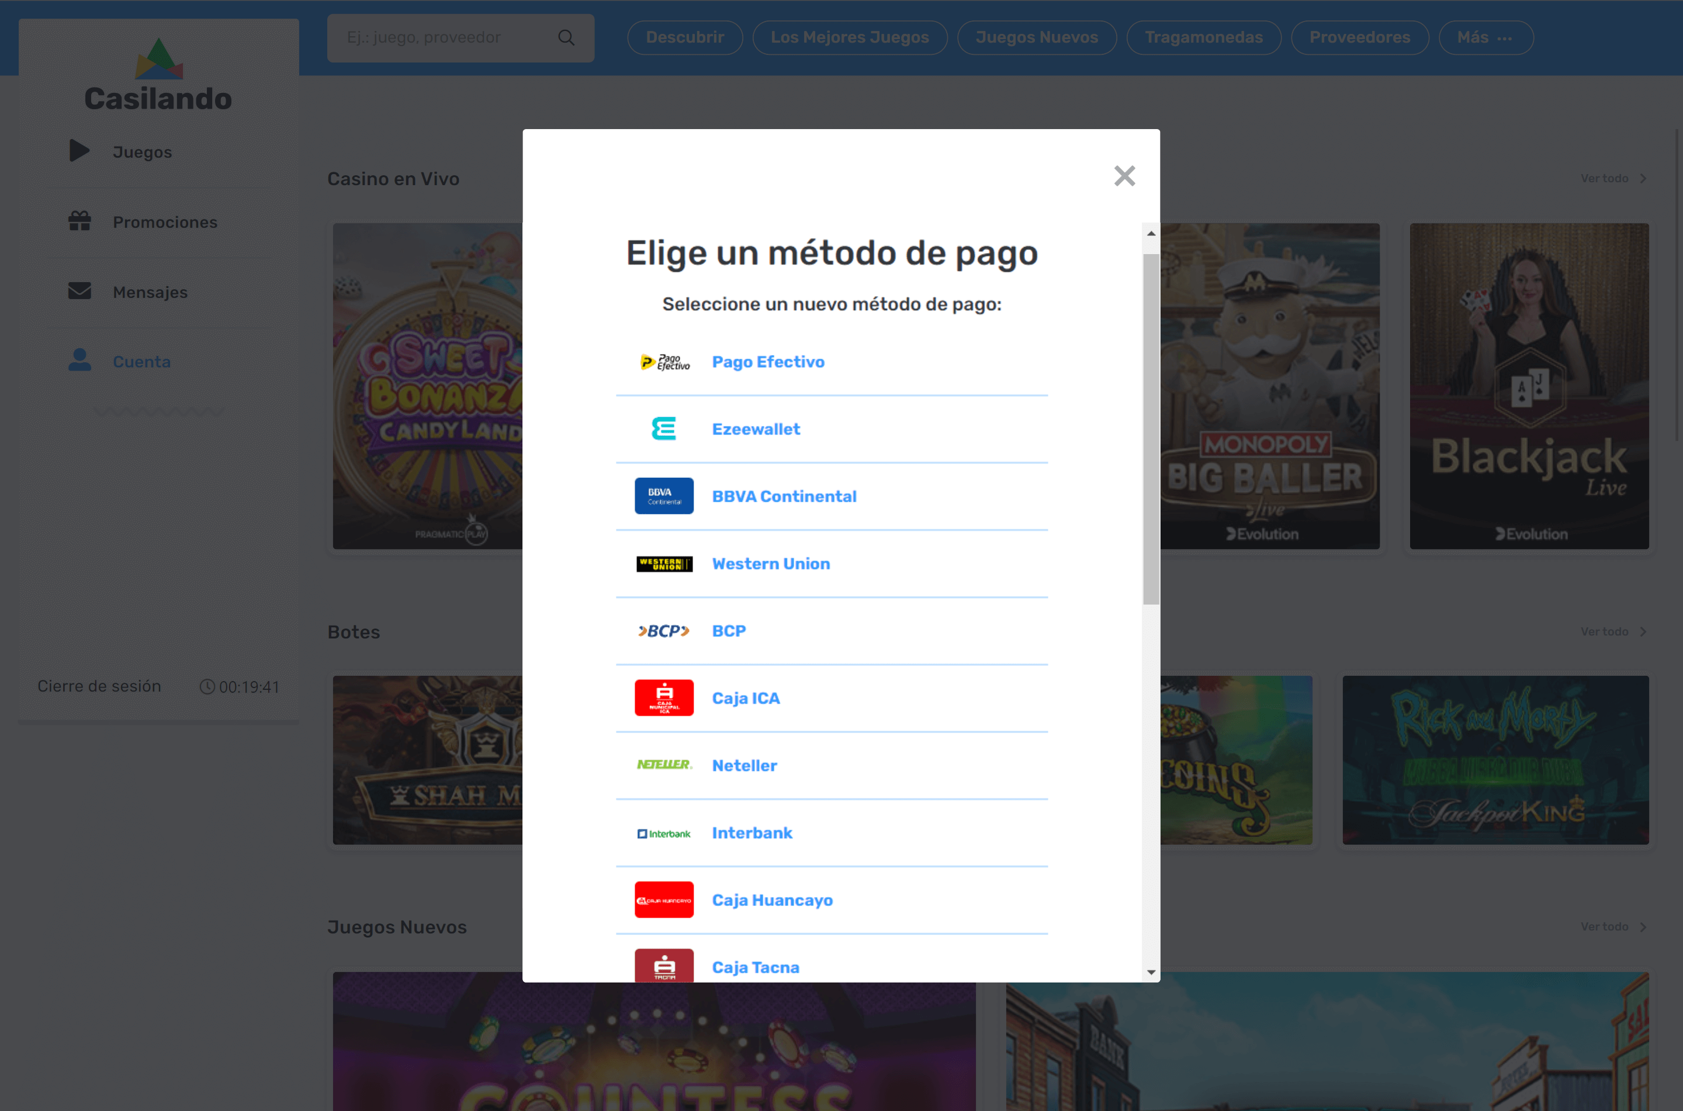Click the Juegos menu item
The height and width of the screenshot is (1111, 1683).
tap(143, 151)
